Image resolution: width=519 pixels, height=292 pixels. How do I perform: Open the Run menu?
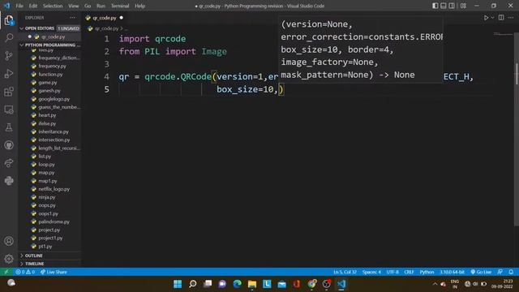pyautogui.click(x=101, y=6)
